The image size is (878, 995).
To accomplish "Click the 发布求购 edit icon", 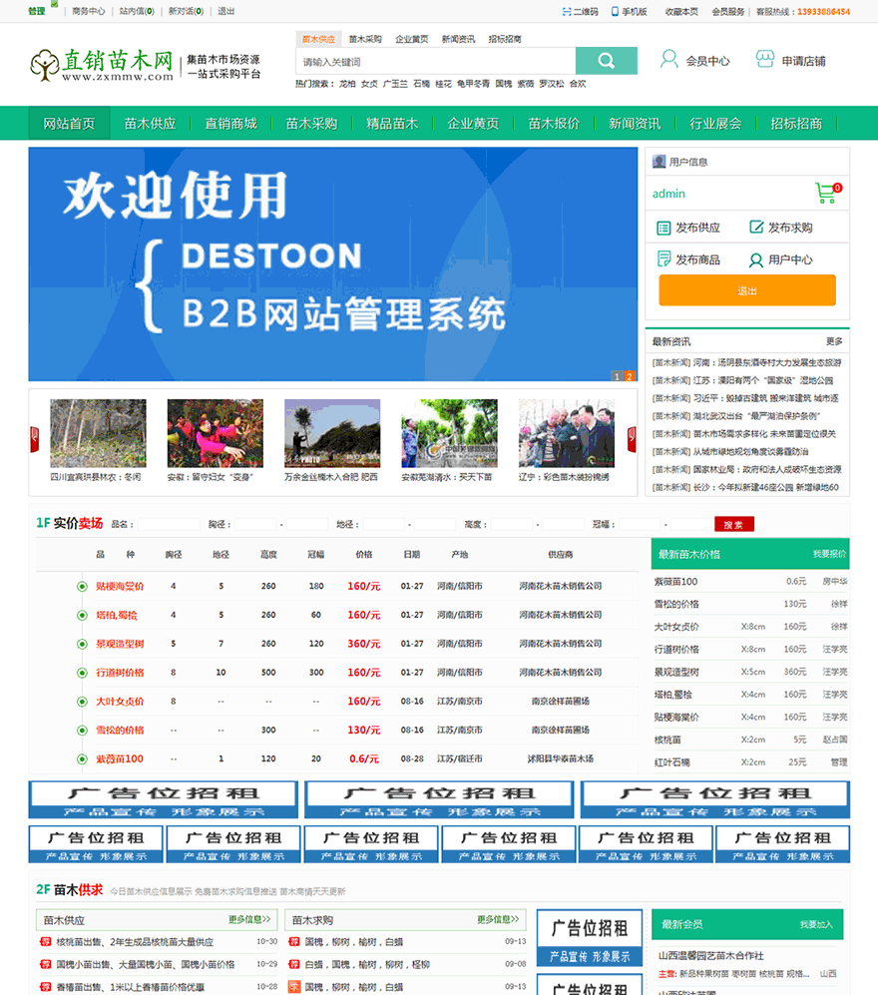I will [x=756, y=228].
